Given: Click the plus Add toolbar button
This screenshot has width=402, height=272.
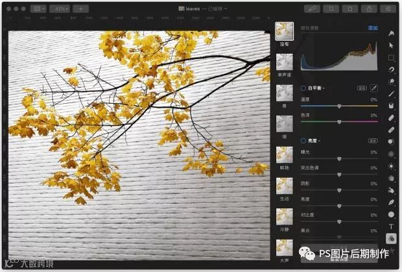Looking at the screenshot, I should (x=80, y=8).
